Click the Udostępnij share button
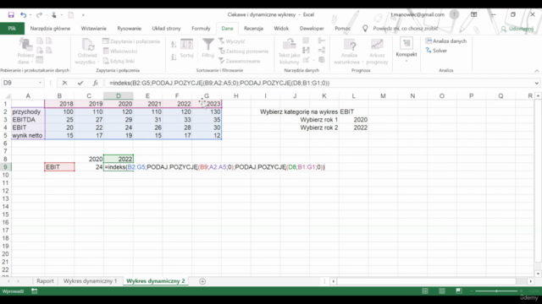Screen dimensions: 542x304 (x=517, y=29)
